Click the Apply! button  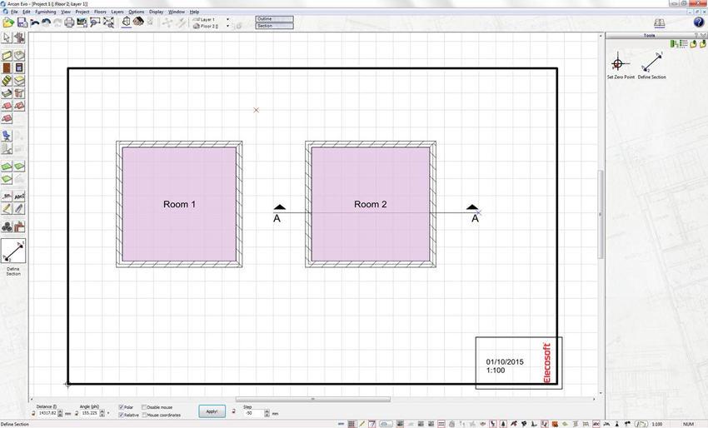(212, 411)
